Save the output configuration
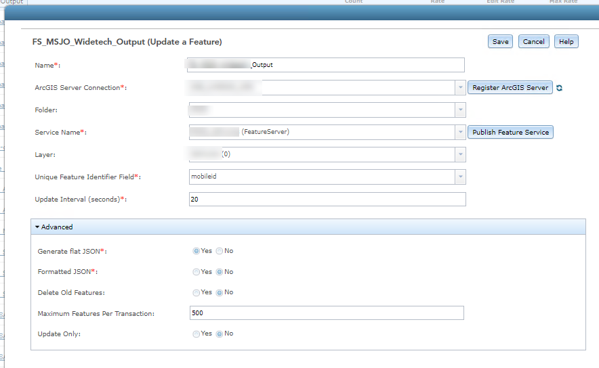 [x=500, y=42]
